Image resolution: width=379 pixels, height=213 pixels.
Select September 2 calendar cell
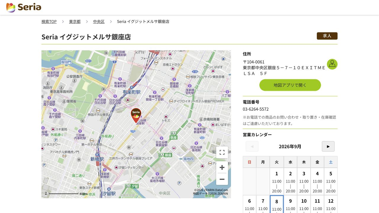[290, 182]
